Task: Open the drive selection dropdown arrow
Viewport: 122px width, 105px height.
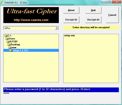Action: click(57, 28)
